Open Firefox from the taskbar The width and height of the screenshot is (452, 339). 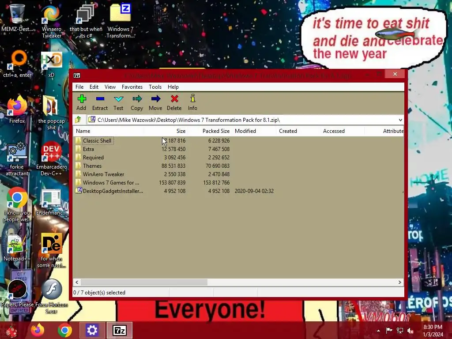pyautogui.click(x=38, y=330)
